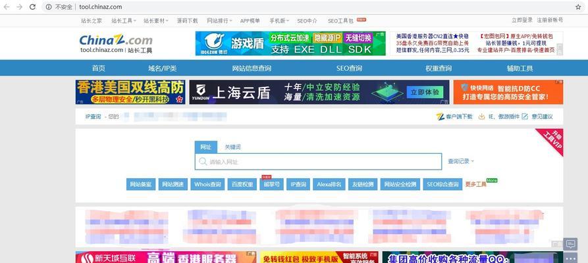Open the 网站排行 top dropdown
Image resolution: width=588 pixels, height=263 pixels.
220,21
